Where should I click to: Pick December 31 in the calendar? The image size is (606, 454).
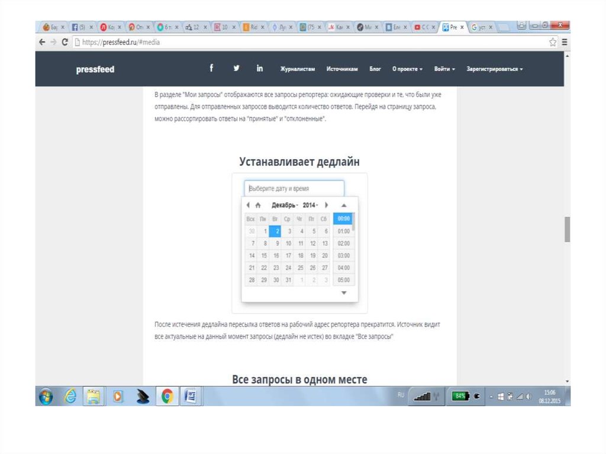click(288, 280)
